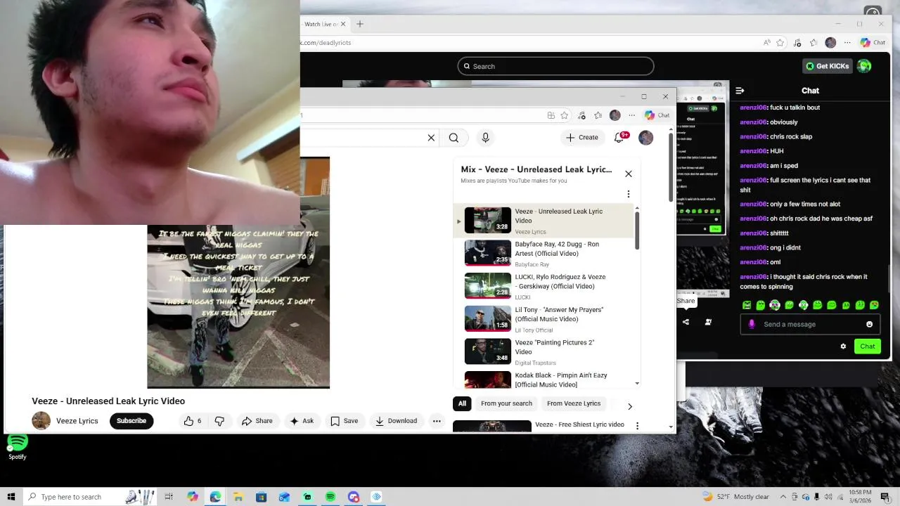900x506 pixels.
Task: Select current Veeze Unreleased Leak playlist item
Action: (544, 221)
